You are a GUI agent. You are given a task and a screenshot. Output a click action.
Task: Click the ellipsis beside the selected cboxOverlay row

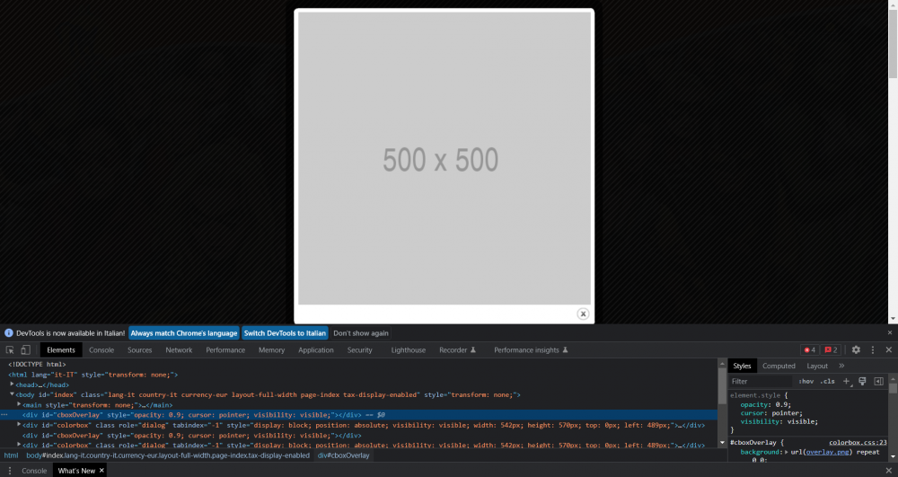(x=4, y=415)
